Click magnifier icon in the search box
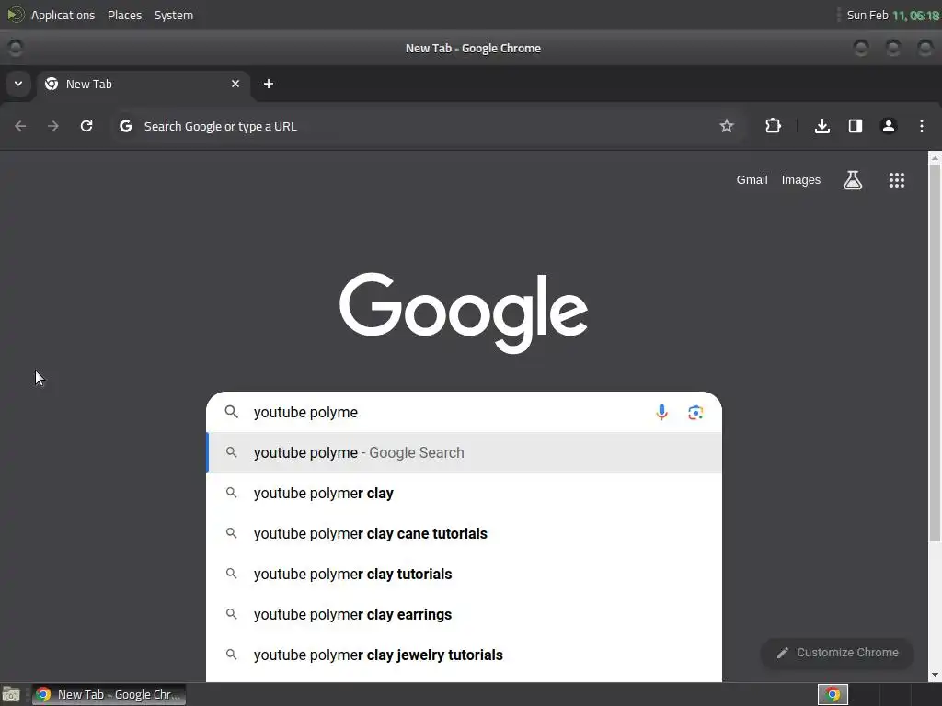The image size is (942, 706). (231, 412)
